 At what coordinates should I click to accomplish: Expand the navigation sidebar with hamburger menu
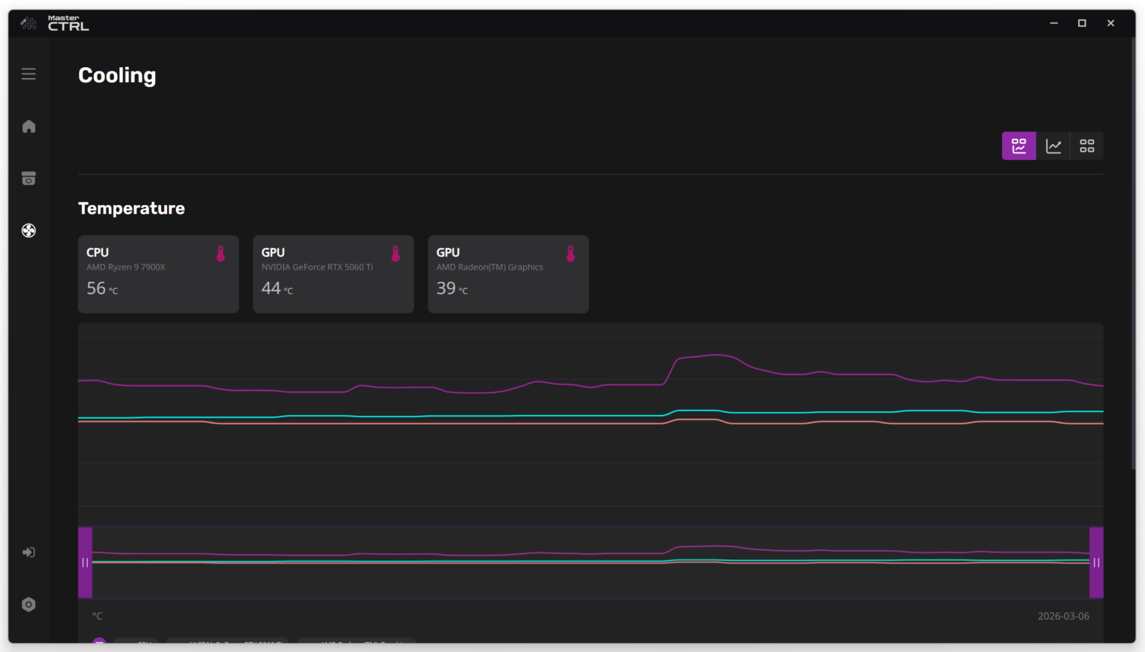click(x=28, y=74)
